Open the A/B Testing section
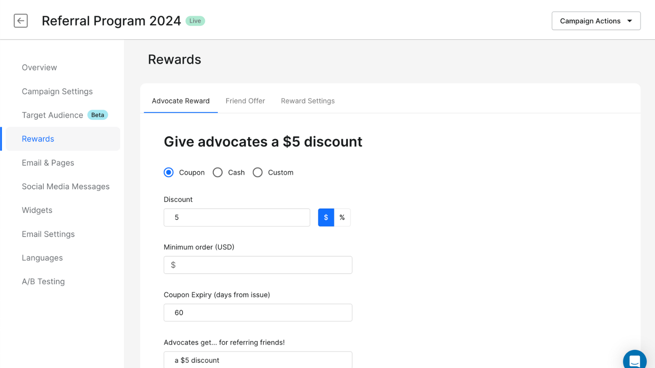Viewport: 655px width, 368px height. click(x=43, y=281)
